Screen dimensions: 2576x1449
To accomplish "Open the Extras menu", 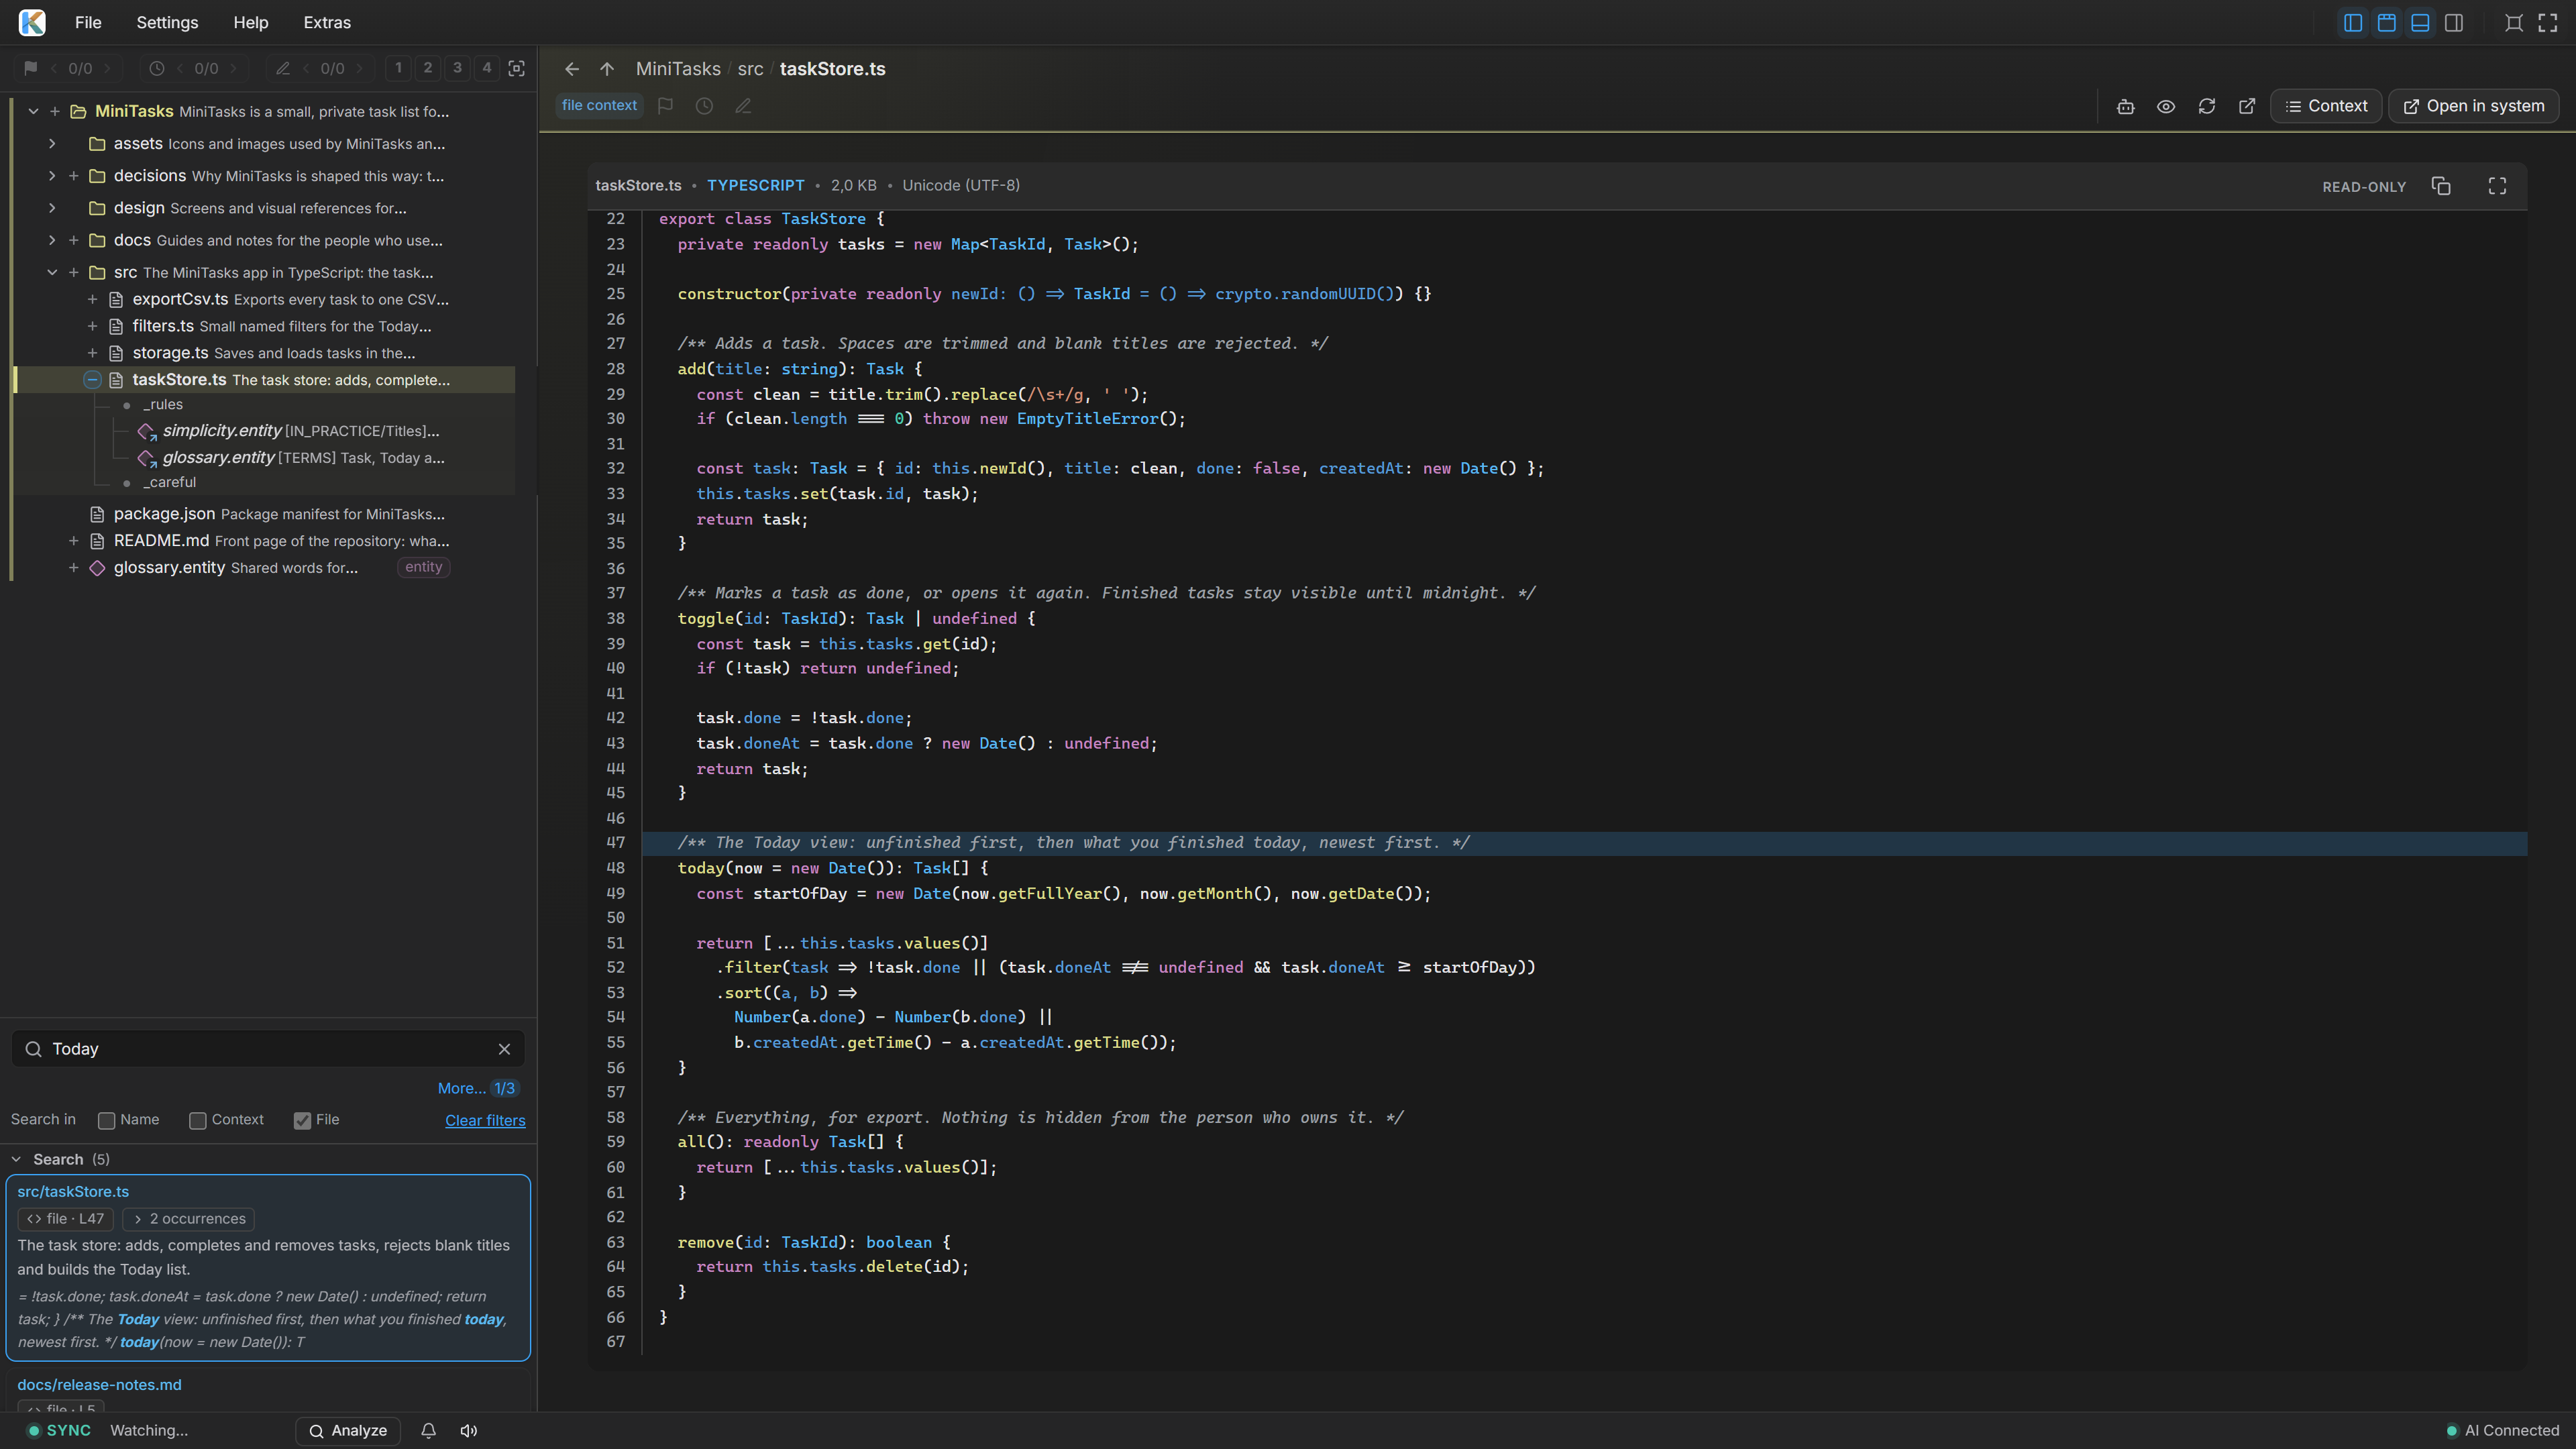I will tap(327, 22).
